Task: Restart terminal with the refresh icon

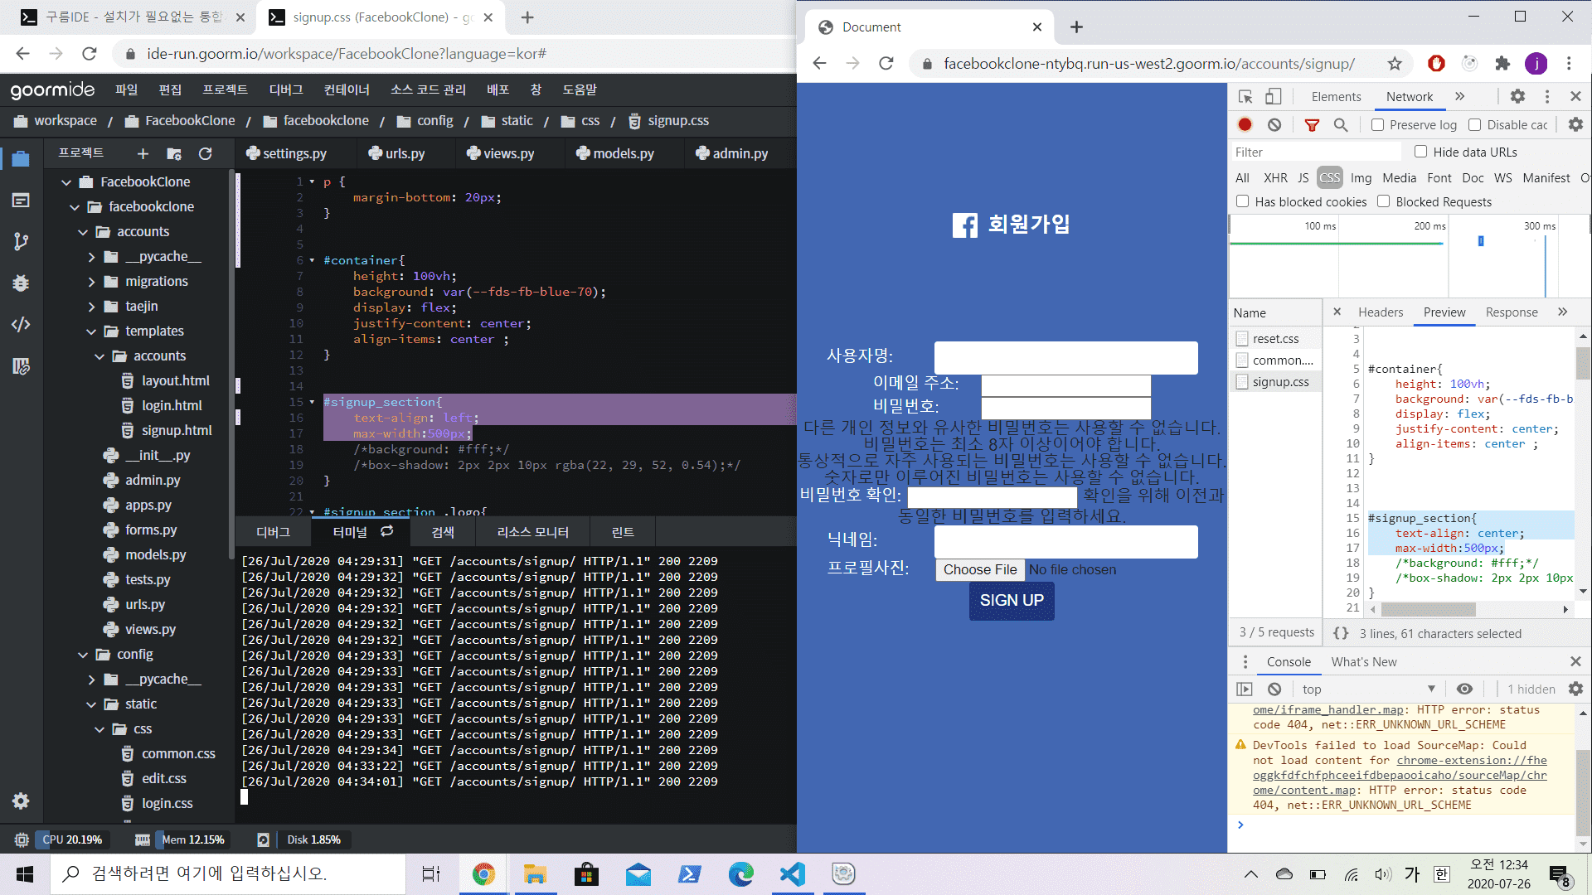Action: [x=386, y=531]
